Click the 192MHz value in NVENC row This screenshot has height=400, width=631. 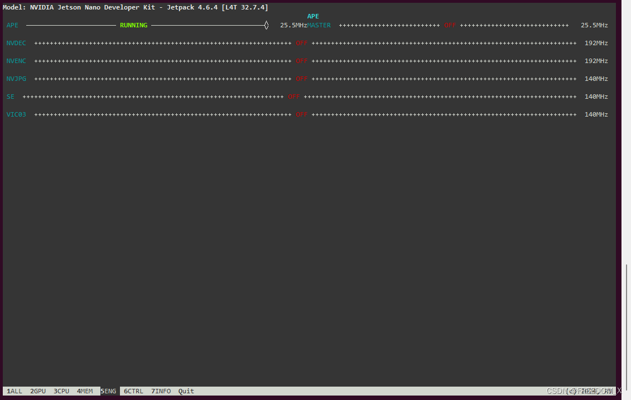click(x=596, y=61)
